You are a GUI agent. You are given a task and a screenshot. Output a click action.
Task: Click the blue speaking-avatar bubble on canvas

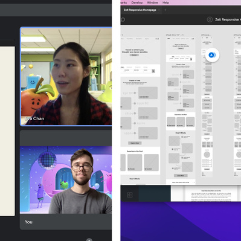coord(212,55)
